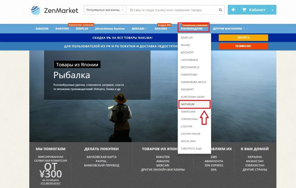This screenshot has width=296, height=188.
Task: Select TORANOANA in the dropdown list
Action: 194,119
